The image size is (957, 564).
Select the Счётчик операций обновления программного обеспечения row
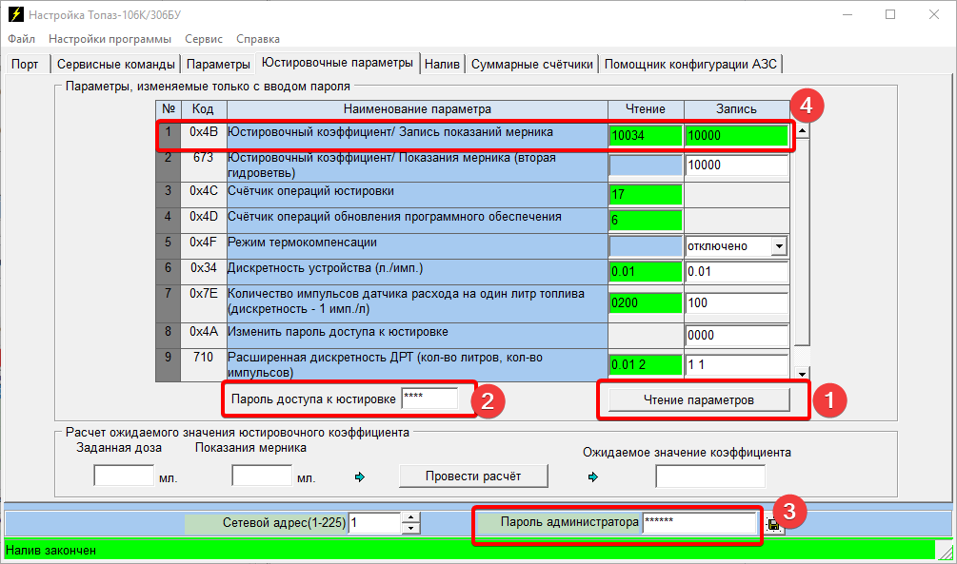click(417, 221)
